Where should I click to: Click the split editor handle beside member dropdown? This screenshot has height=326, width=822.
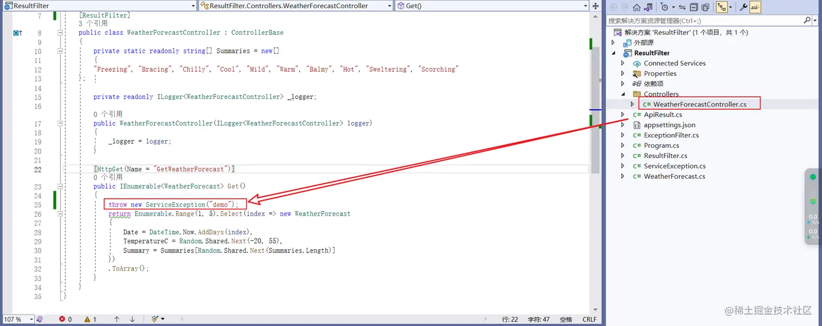pos(595,5)
